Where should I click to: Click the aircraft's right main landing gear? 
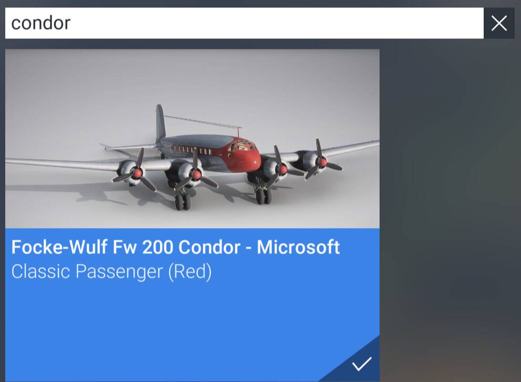coord(263,194)
